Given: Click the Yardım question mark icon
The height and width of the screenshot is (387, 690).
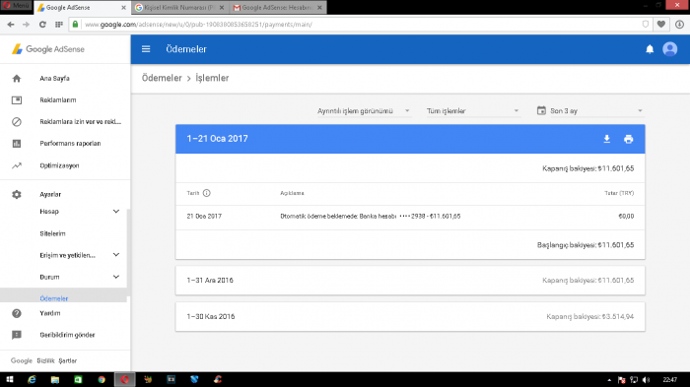Looking at the screenshot, I should (17, 313).
